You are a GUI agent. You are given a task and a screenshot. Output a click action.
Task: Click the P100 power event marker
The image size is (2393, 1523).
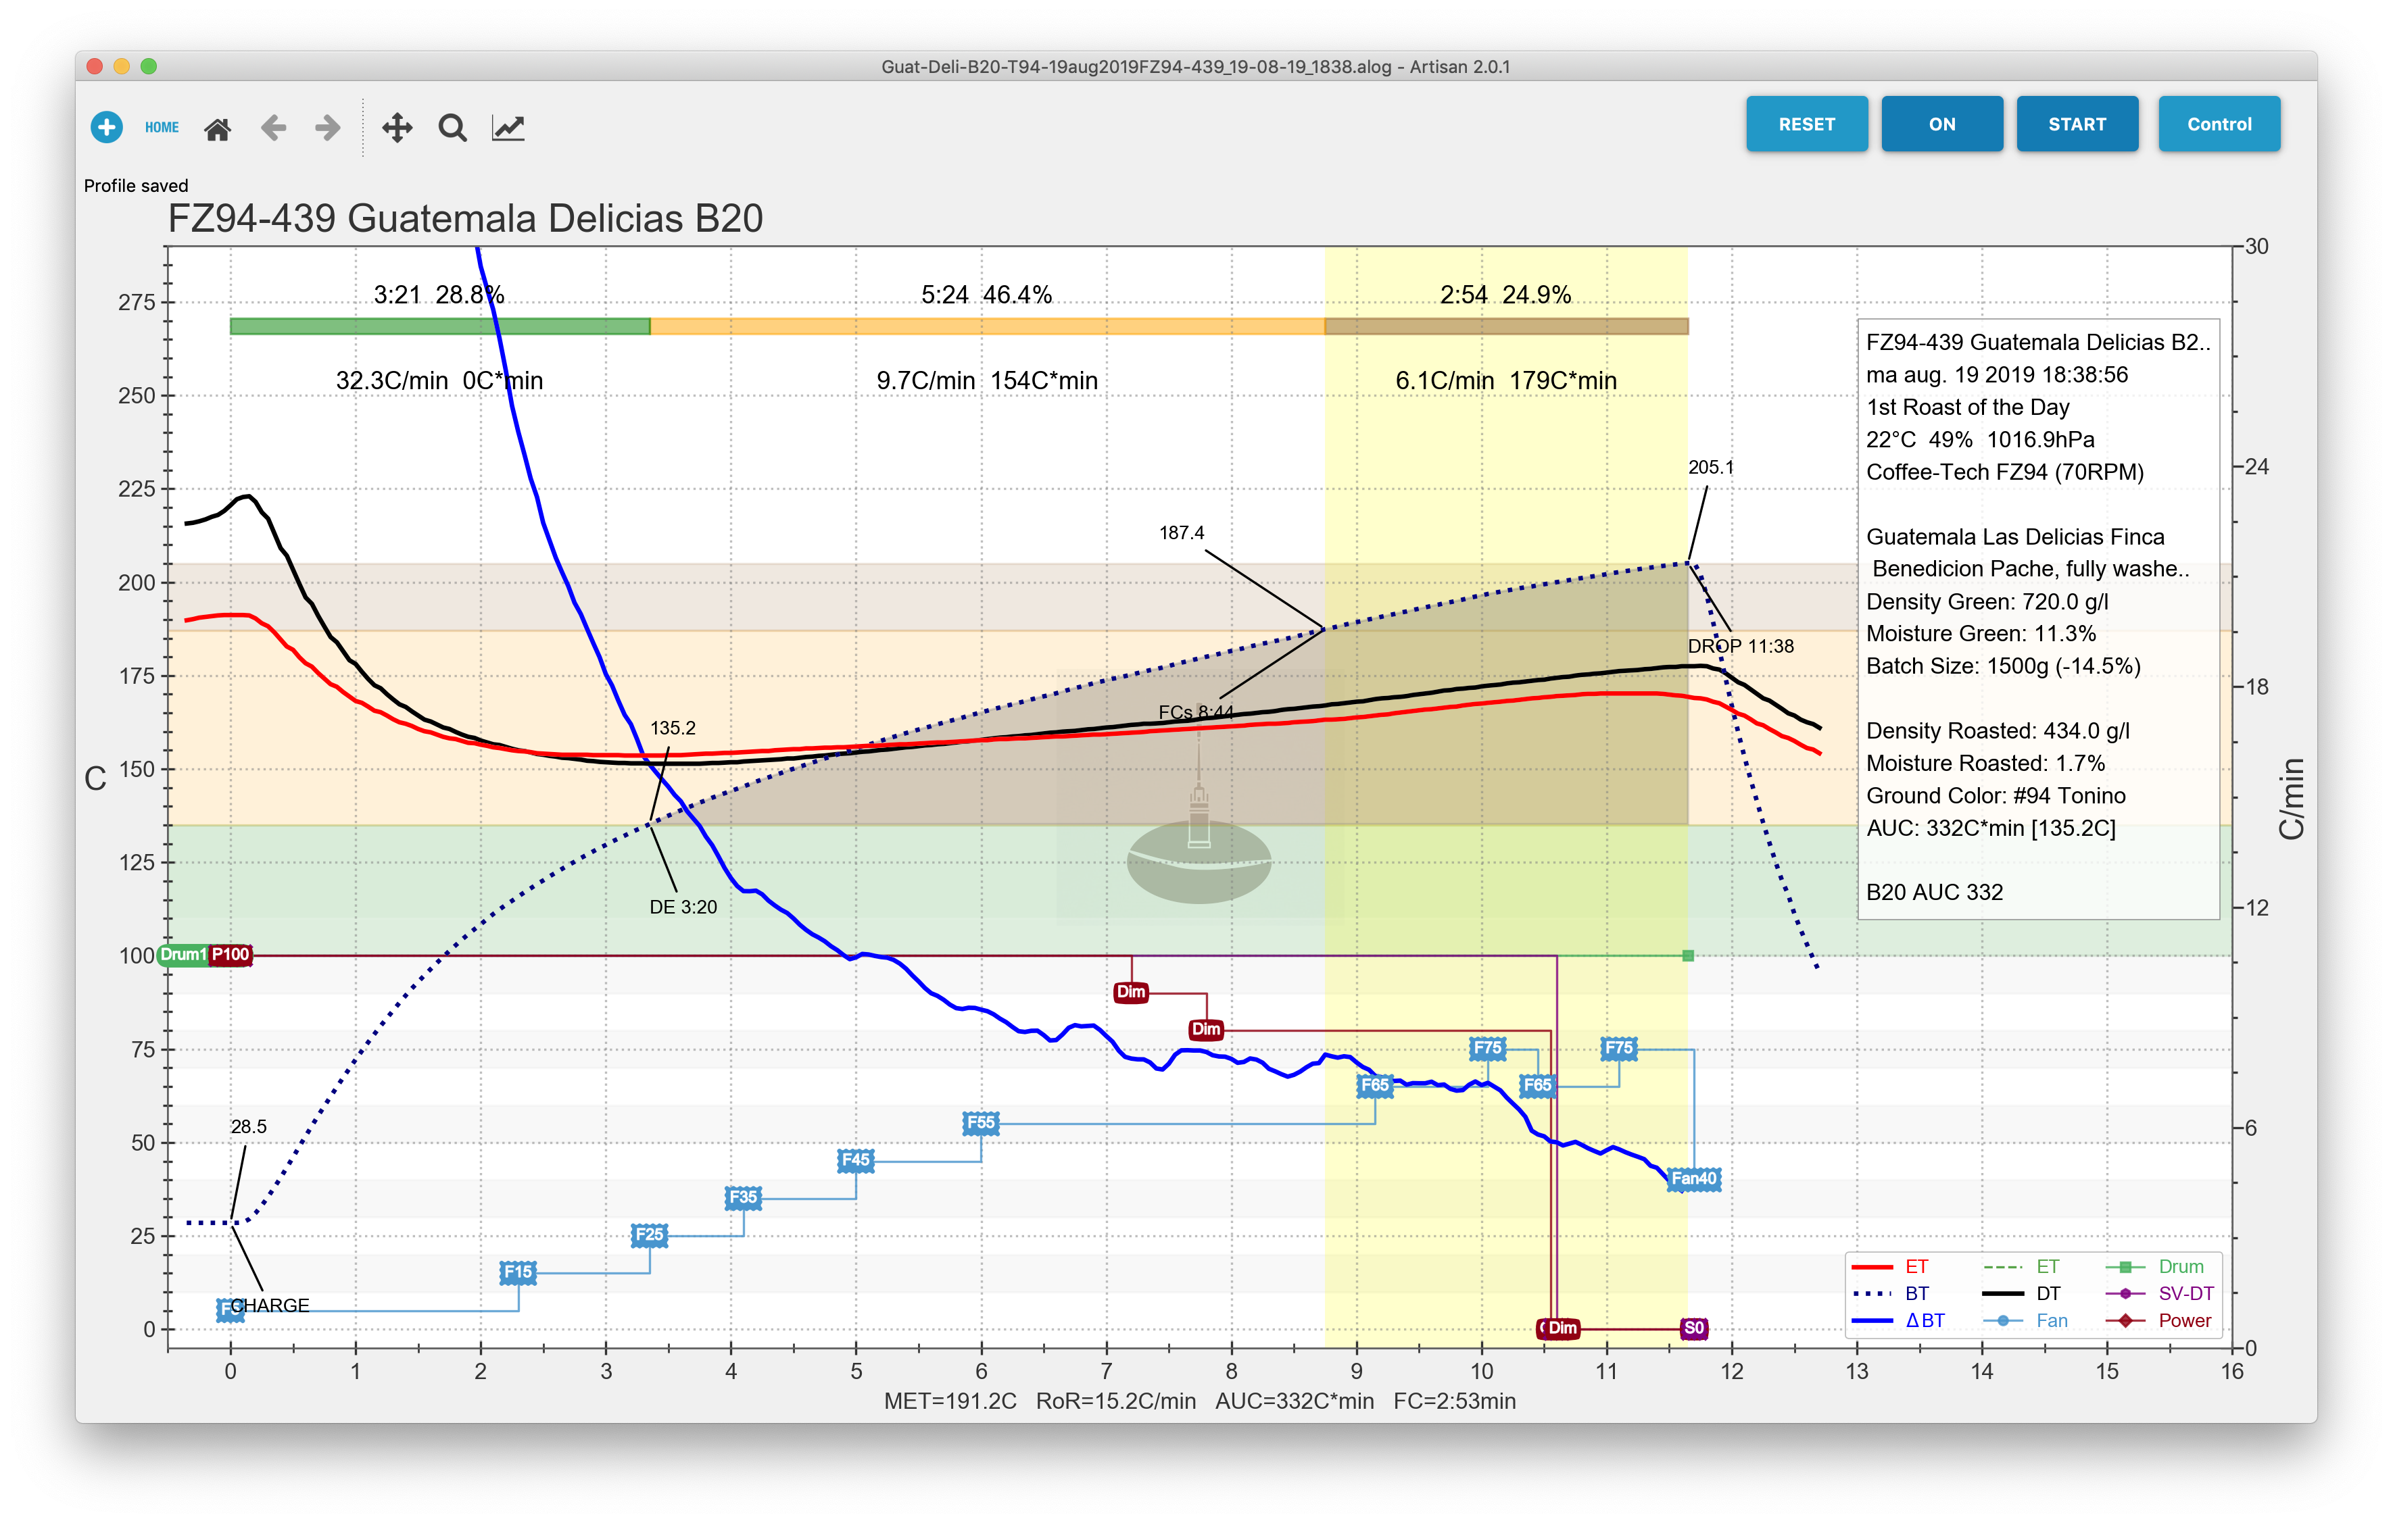point(231,955)
